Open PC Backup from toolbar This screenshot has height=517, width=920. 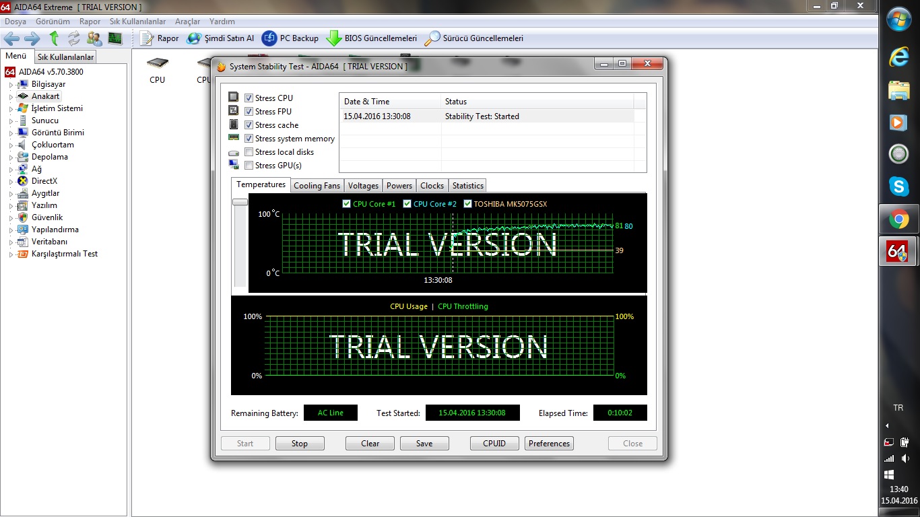pyautogui.click(x=290, y=38)
